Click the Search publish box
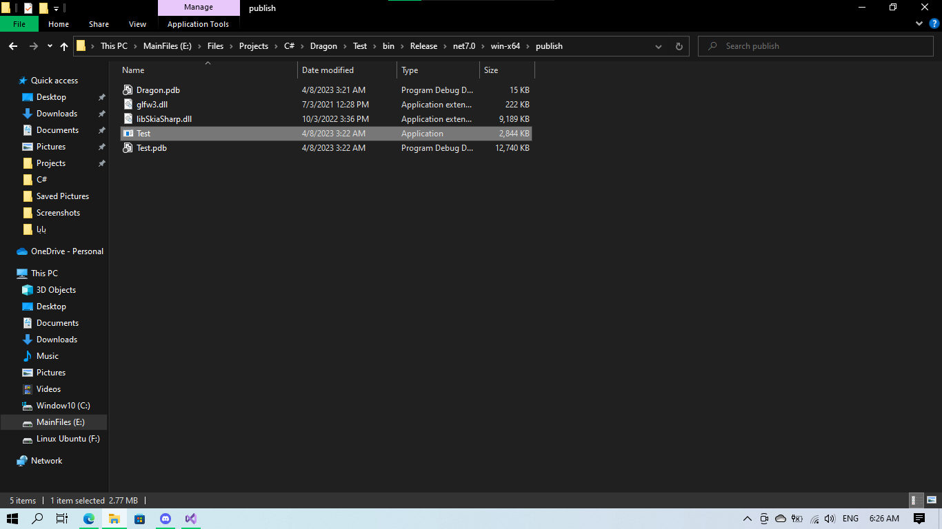 pos(816,46)
